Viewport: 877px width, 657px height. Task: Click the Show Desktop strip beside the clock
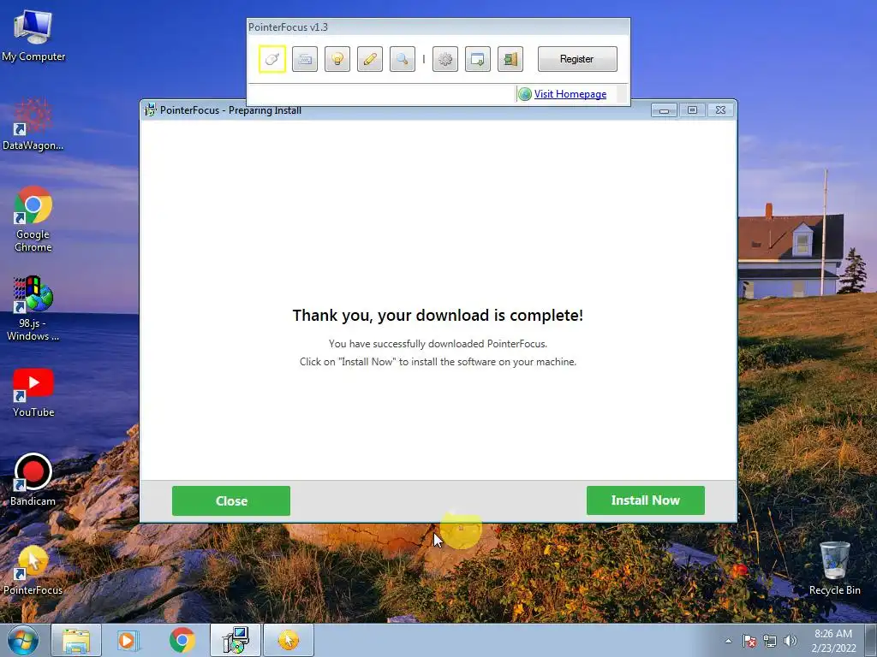pos(871,640)
